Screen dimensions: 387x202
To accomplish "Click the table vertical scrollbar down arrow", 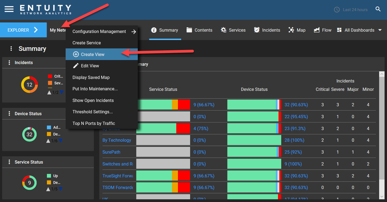I will 382,197.
